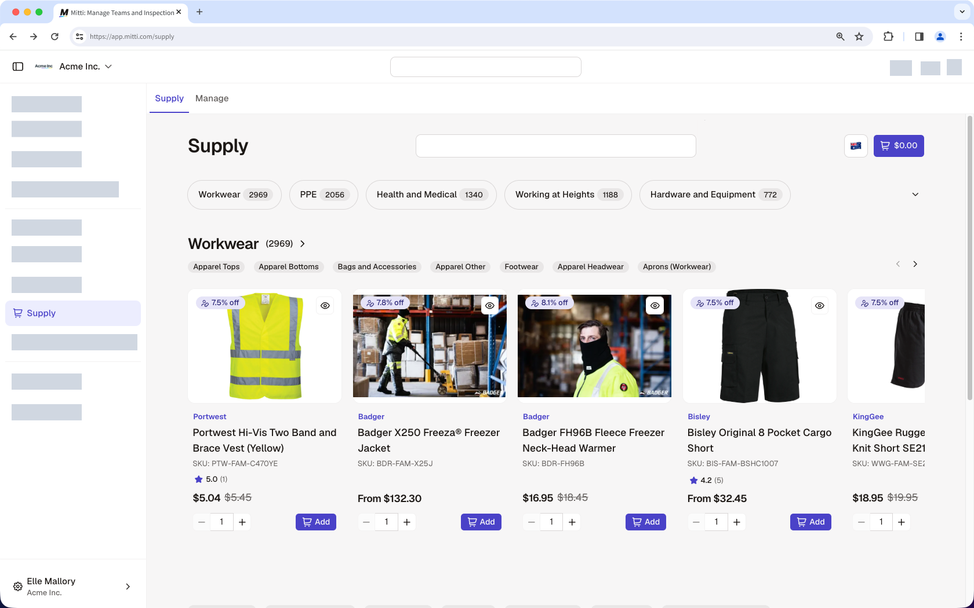974x608 pixels.
Task: Decrease quantity for Badger Neck-Head Warmer
Action: pyautogui.click(x=531, y=522)
